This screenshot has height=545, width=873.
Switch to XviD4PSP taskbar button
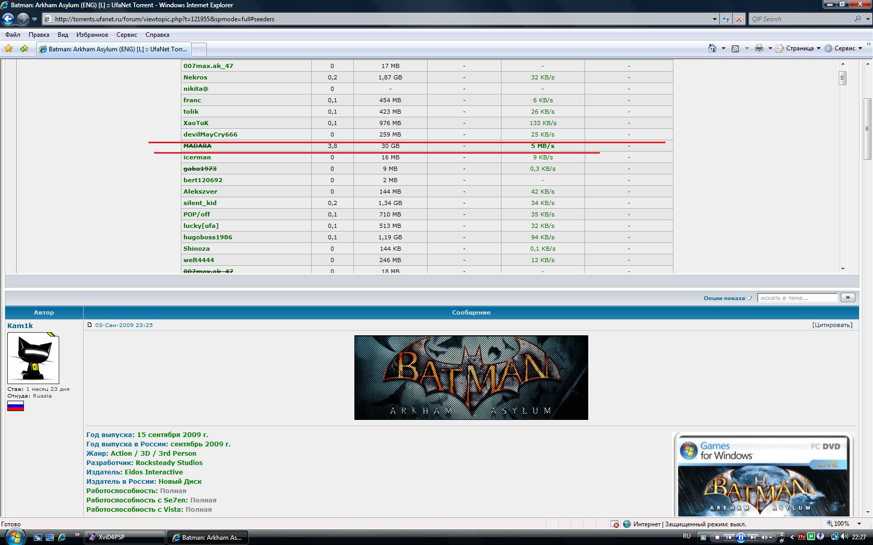[x=125, y=537]
